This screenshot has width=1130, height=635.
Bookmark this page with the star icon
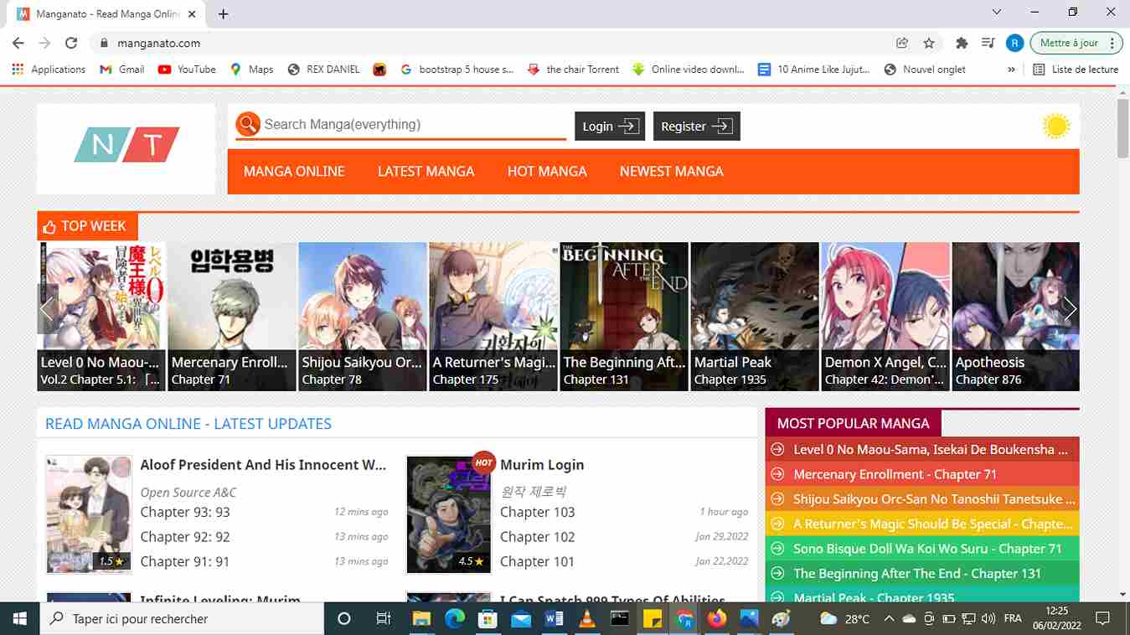(x=929, y=43)
